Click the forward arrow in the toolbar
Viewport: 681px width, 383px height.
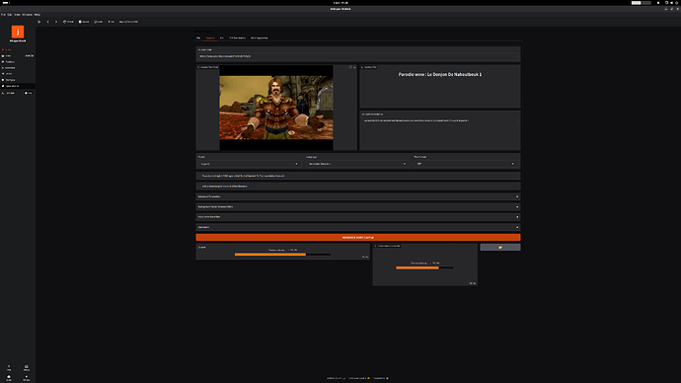point(56,22)
